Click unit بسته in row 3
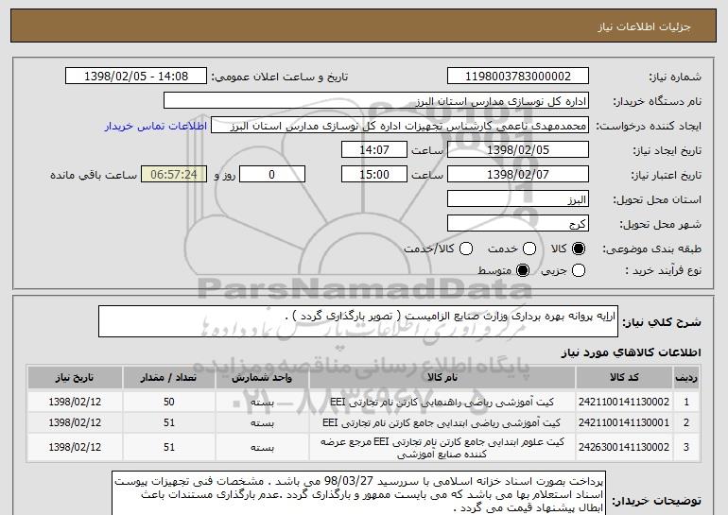Screen dimensions: 728x515 tap(262, 448)
